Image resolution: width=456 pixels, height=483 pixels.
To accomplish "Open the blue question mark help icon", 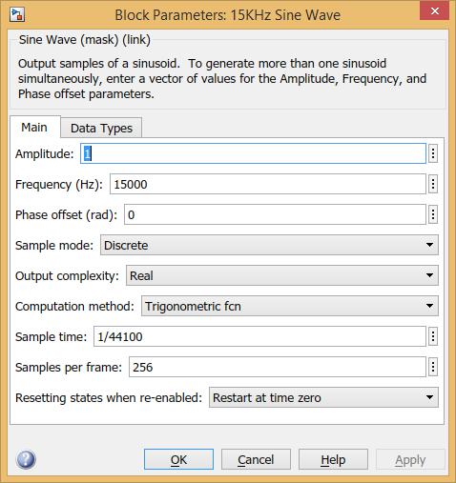I will point(26,459).
